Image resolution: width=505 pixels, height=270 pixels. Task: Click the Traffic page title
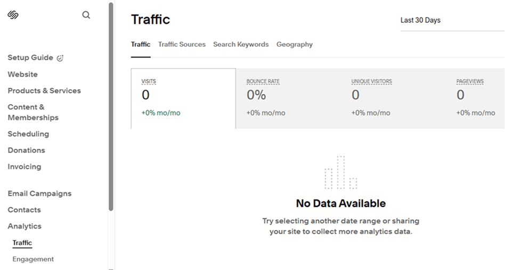point(150,19)
